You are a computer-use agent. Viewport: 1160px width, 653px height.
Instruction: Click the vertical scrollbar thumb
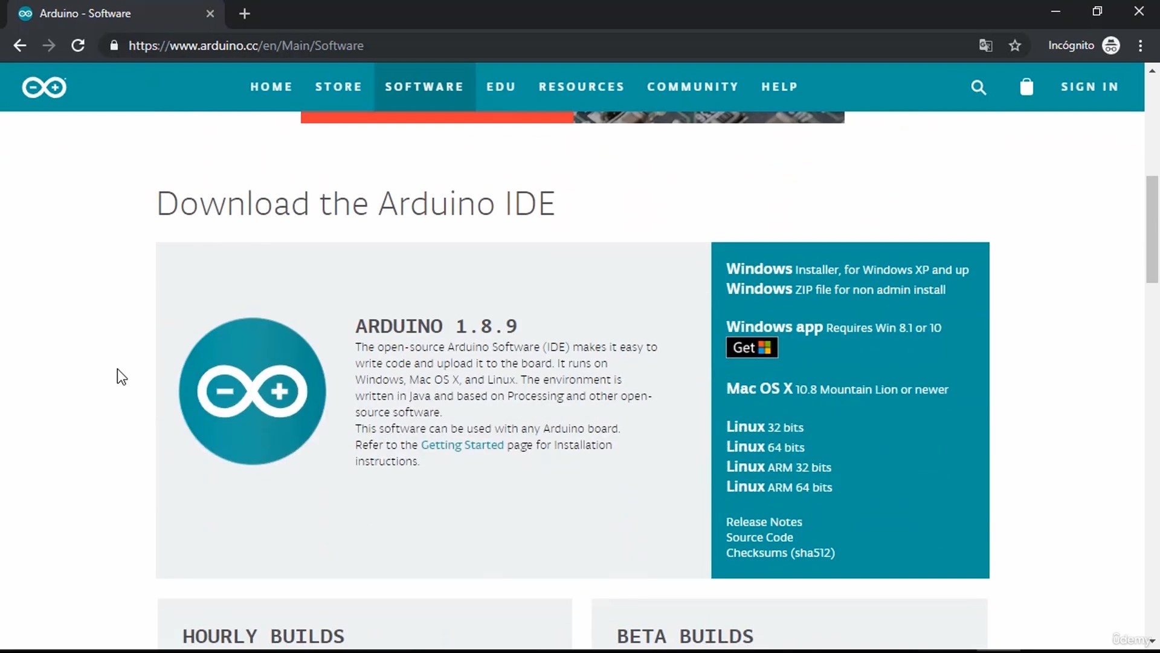[x=1152, y=230]
